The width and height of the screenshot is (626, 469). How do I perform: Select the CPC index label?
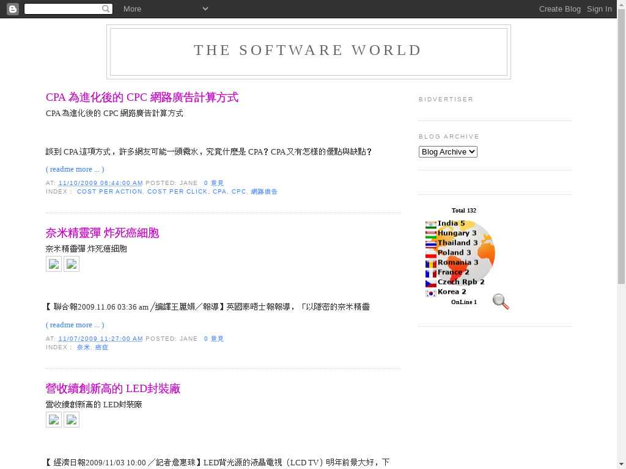239,192
